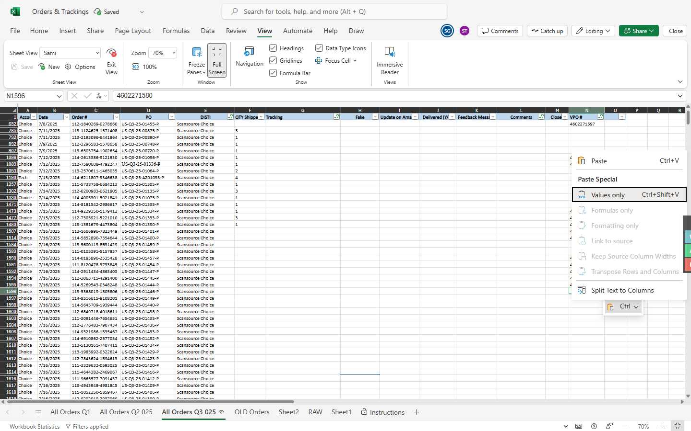
Task: Click the Close button in header
Action: [676, 31]
